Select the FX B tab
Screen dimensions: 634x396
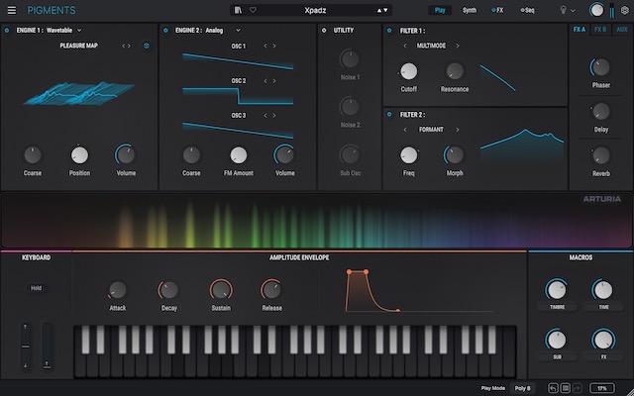pos(600,30)
